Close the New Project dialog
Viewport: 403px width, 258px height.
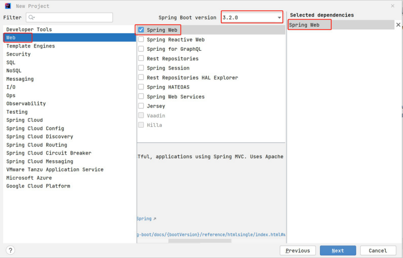[x=392, y=6]
